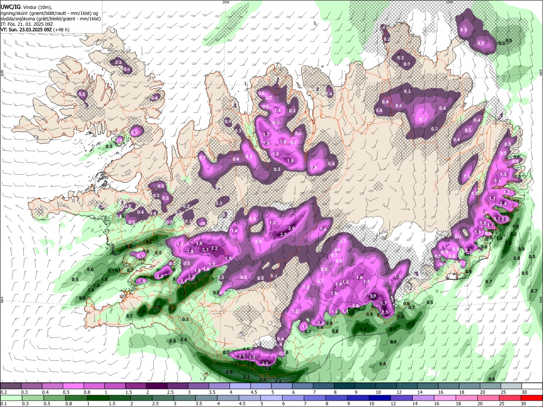Click the rain swatch between 20 and 25

(488, 398)
